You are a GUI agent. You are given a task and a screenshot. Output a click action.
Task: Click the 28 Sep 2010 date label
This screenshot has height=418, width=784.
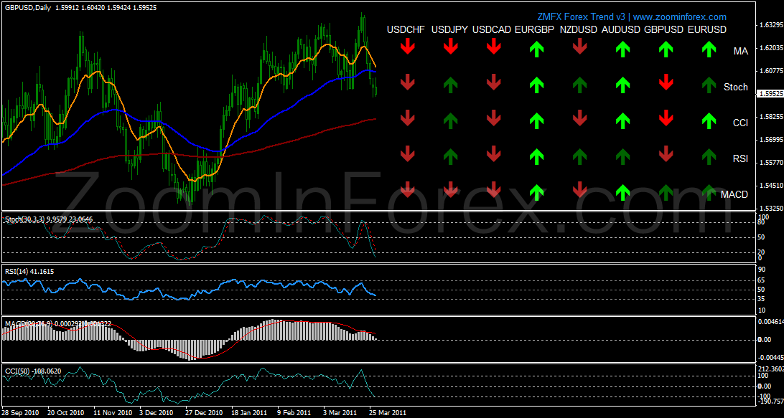click(x=19, y=413)
